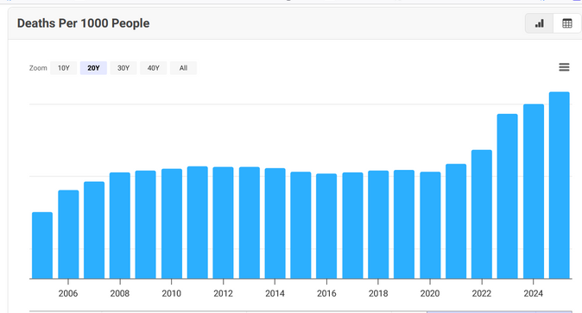Select All zoom range

[183, 68]
